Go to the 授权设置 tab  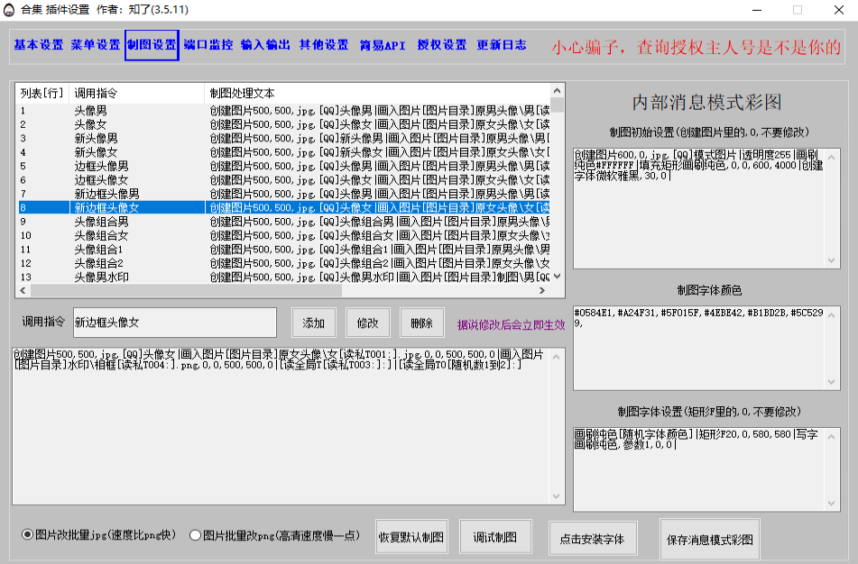click(442, 45)
